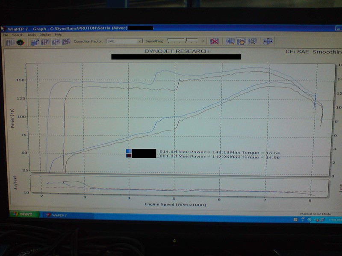342x256 pixels.
Task: Click the red X delete graph icon
Action: [215, 41]
